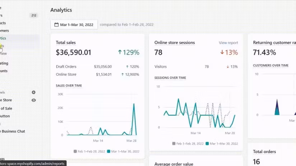Add a sales channel with plus icon

(x=34, y=92)
